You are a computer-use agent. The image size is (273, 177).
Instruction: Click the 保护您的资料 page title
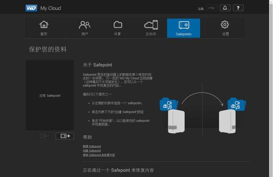click(48, 50)
